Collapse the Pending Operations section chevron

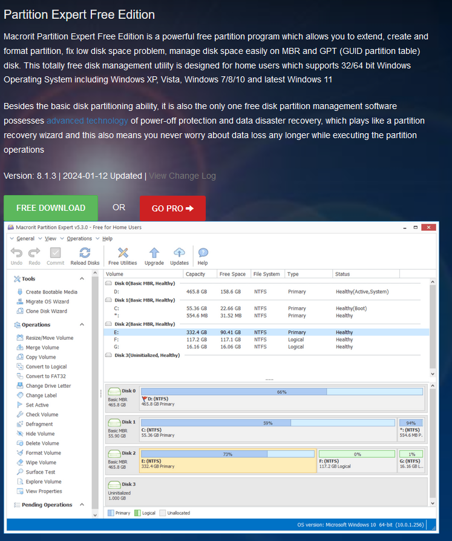point(82,505)
